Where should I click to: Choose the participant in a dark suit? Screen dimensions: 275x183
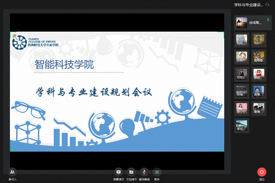242,74
